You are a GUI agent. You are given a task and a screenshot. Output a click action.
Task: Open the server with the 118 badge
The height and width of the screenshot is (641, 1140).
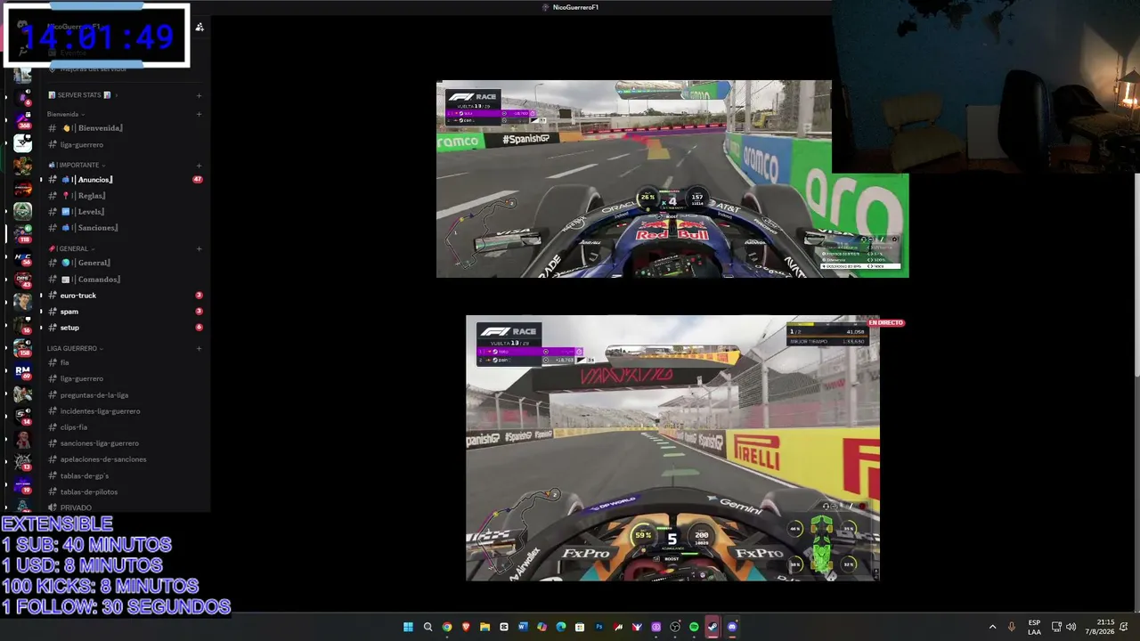pos(23,233)
